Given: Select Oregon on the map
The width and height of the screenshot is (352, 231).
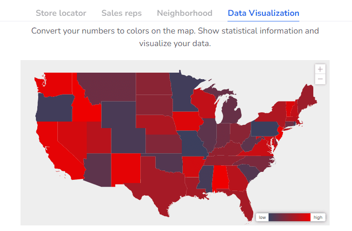Looking at the screenshot, I should point(53,106).
